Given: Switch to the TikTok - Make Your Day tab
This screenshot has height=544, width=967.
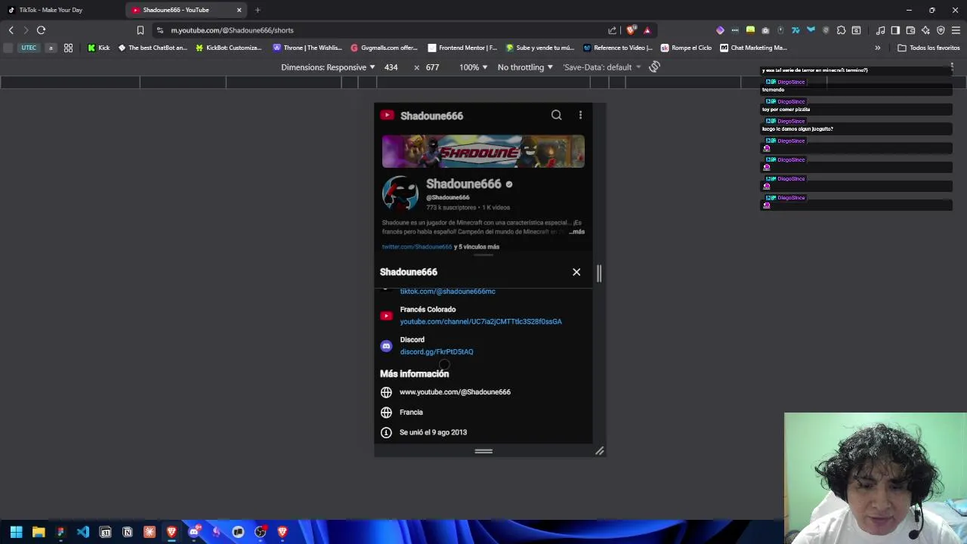Looking at the screenshot, I should [60, 10].
